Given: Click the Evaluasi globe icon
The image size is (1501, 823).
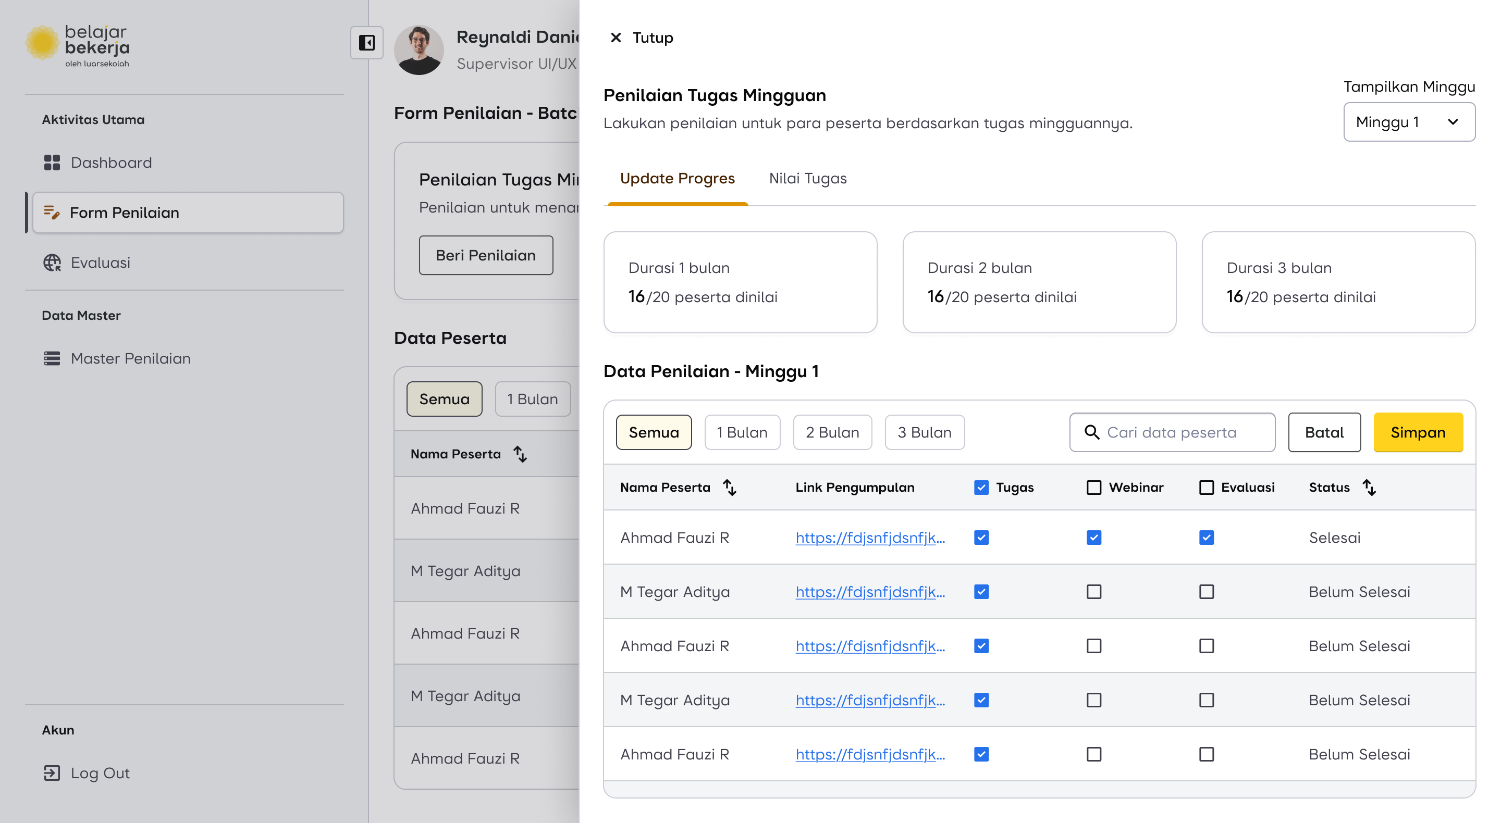Looking at the screenshot, I should click(52, 263).
